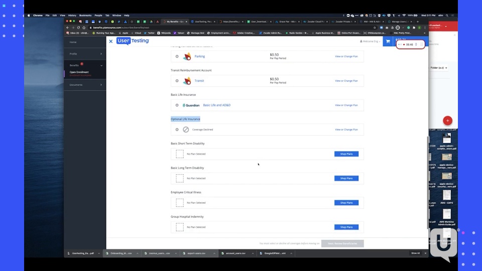The image size is (482, 271).
Task: Click the page vertical scrollbar
Action: pyautogui.click(x=428, y=182)
